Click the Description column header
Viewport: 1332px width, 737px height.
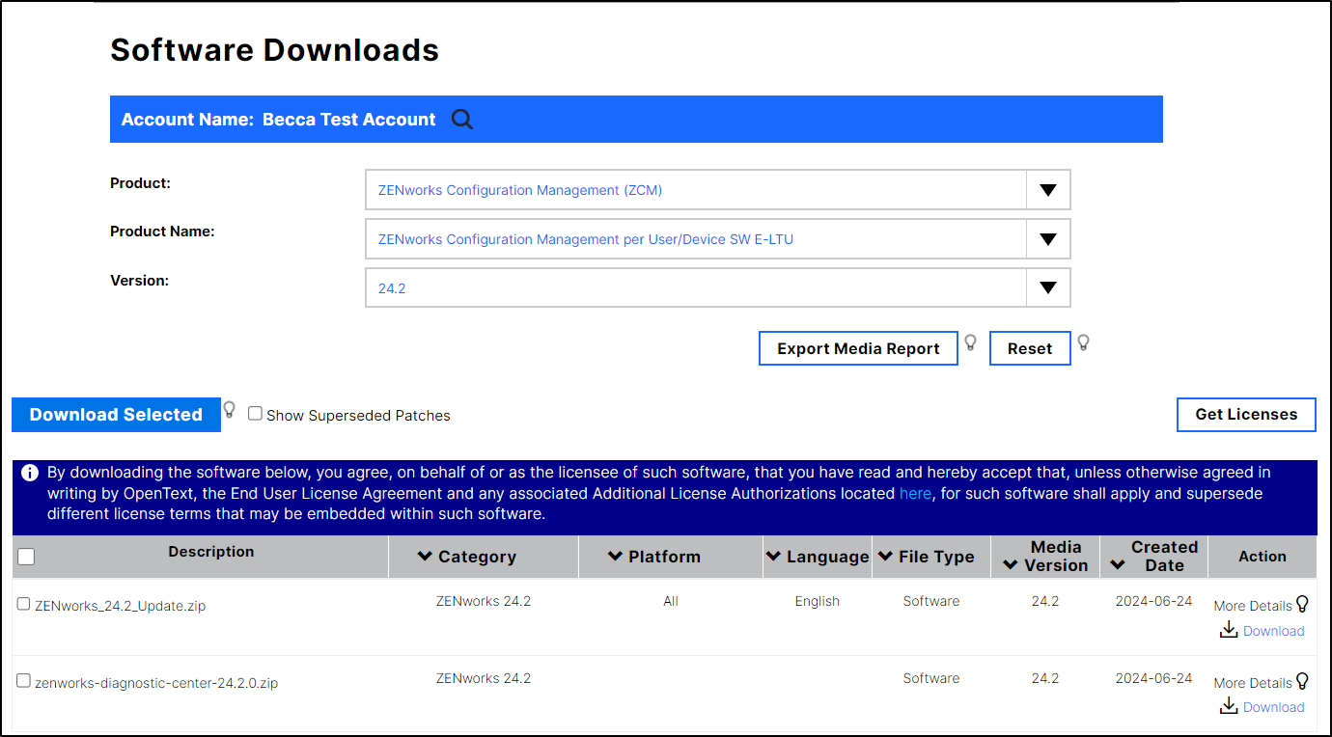tap(211, 552)
